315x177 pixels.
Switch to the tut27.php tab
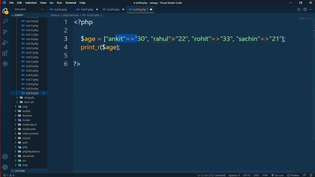[x=87, y=9]
